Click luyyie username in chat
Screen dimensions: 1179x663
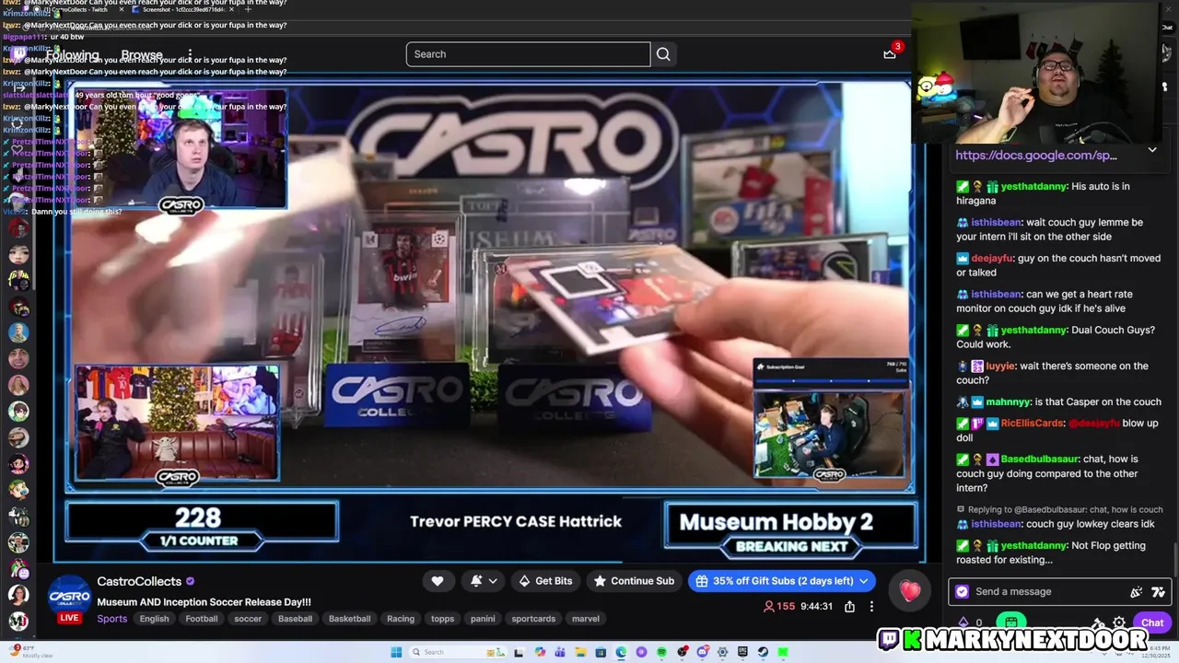[1001, 366]
